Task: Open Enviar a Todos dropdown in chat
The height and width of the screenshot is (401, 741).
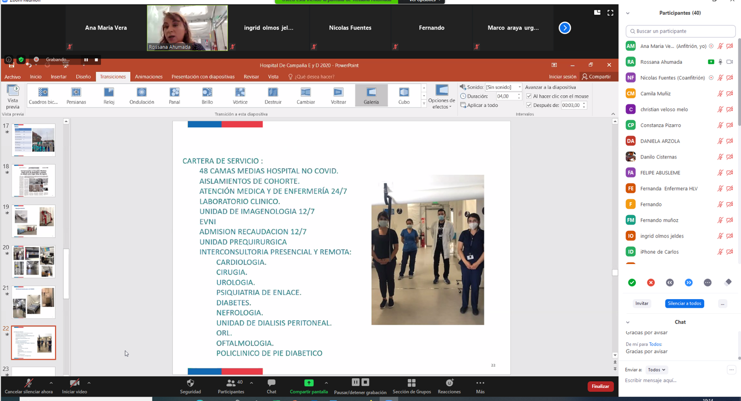Action: (x=656, y=370)
